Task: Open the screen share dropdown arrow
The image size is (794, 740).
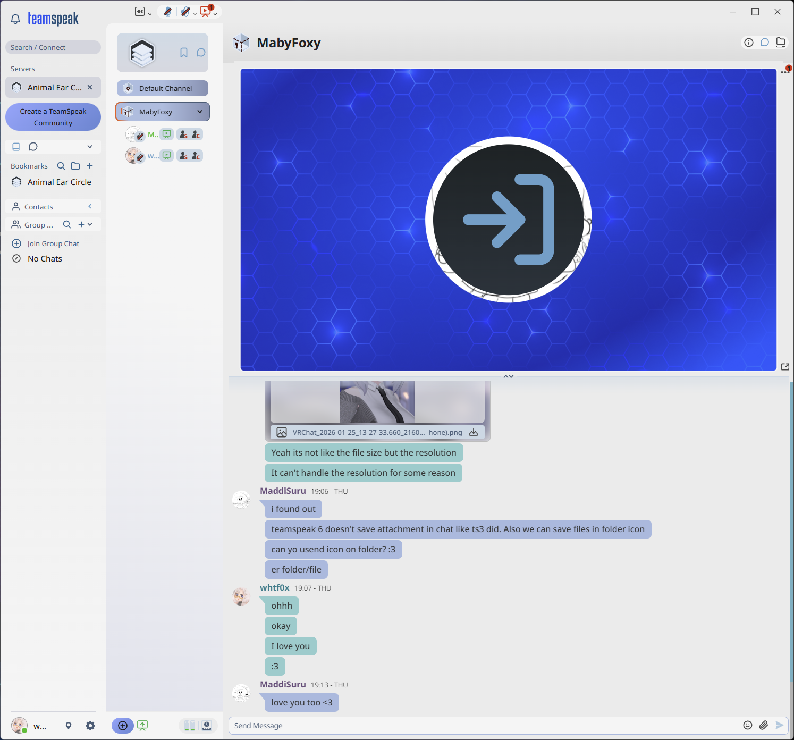Action: [x=215, y=14]
